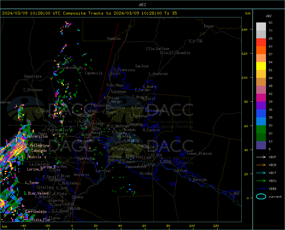The width and height of the screenshot is (285, 230).
Task: Click the Pellegrina label
Action: click(x=40, y=146)
